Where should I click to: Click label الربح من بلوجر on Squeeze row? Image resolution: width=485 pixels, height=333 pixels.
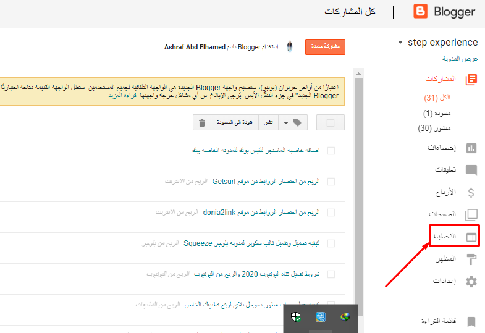coord(160,243)
